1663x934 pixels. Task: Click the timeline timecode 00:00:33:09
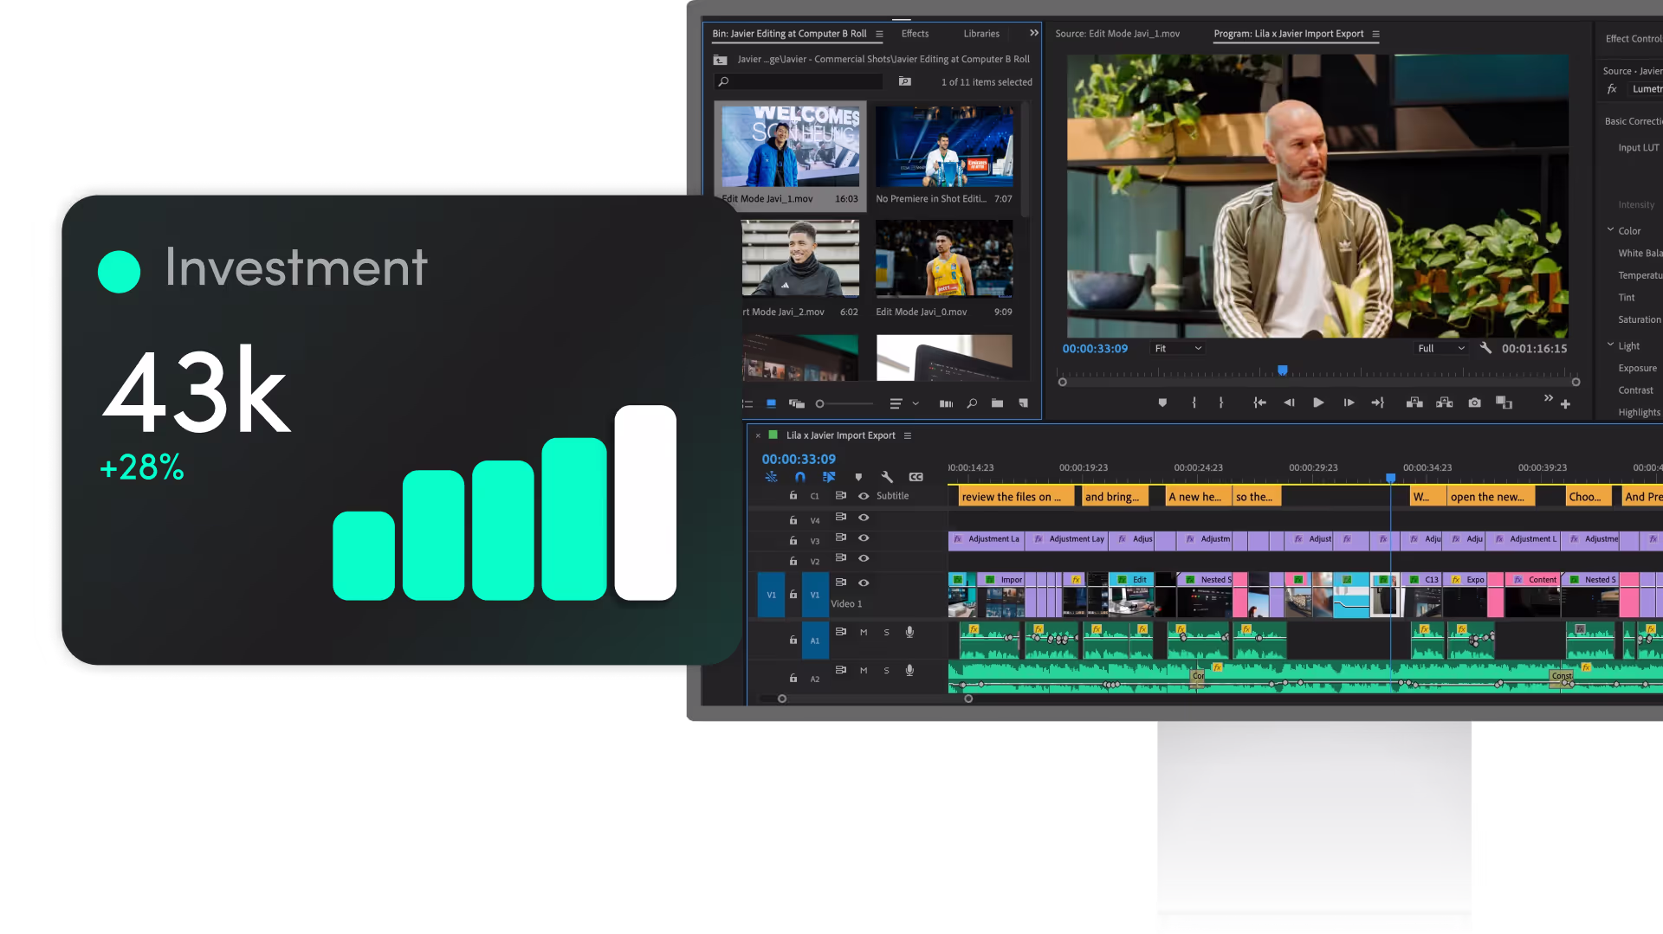coord(799,459)
